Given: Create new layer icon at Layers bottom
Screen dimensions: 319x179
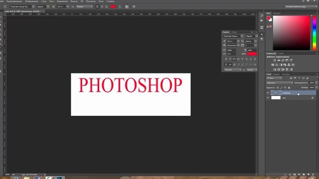Looking at the screenshot, I should (309, 175).
